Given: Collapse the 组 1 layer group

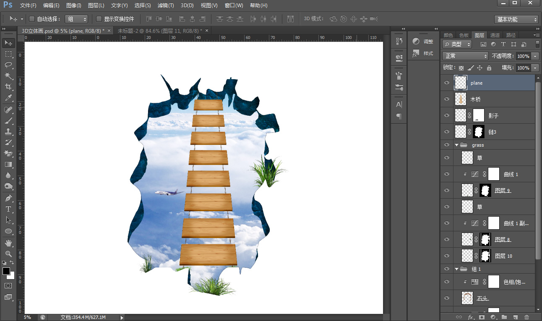Looking at the screenshot, I should (x=456, y=269).
